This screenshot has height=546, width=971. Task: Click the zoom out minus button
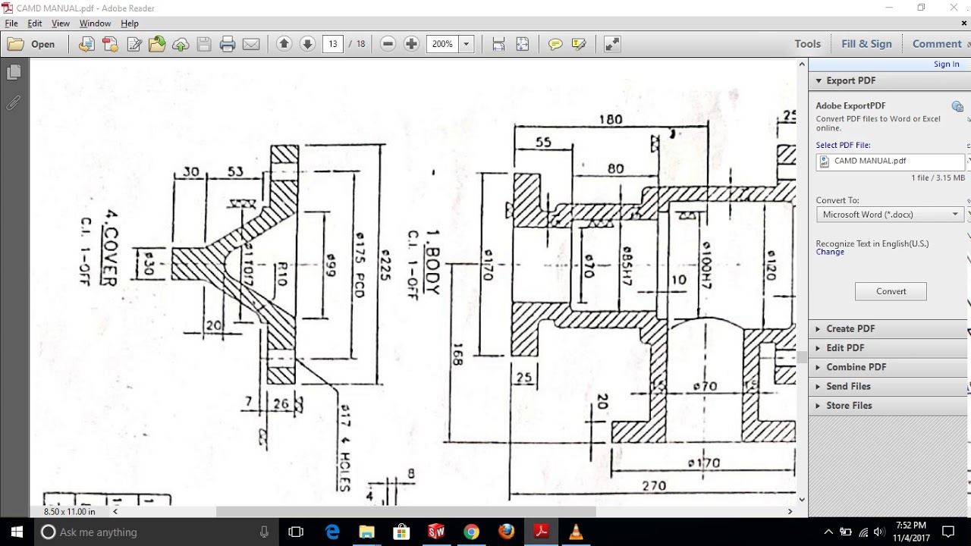click(388, 44)
